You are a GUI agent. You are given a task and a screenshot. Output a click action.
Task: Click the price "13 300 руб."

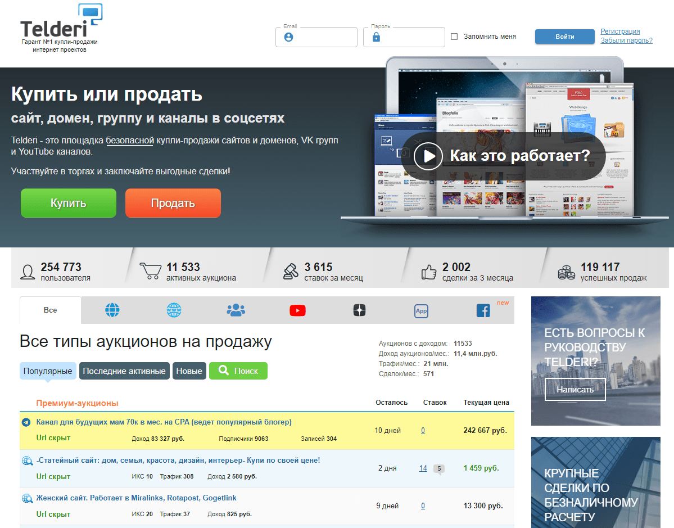click(483, 506)
